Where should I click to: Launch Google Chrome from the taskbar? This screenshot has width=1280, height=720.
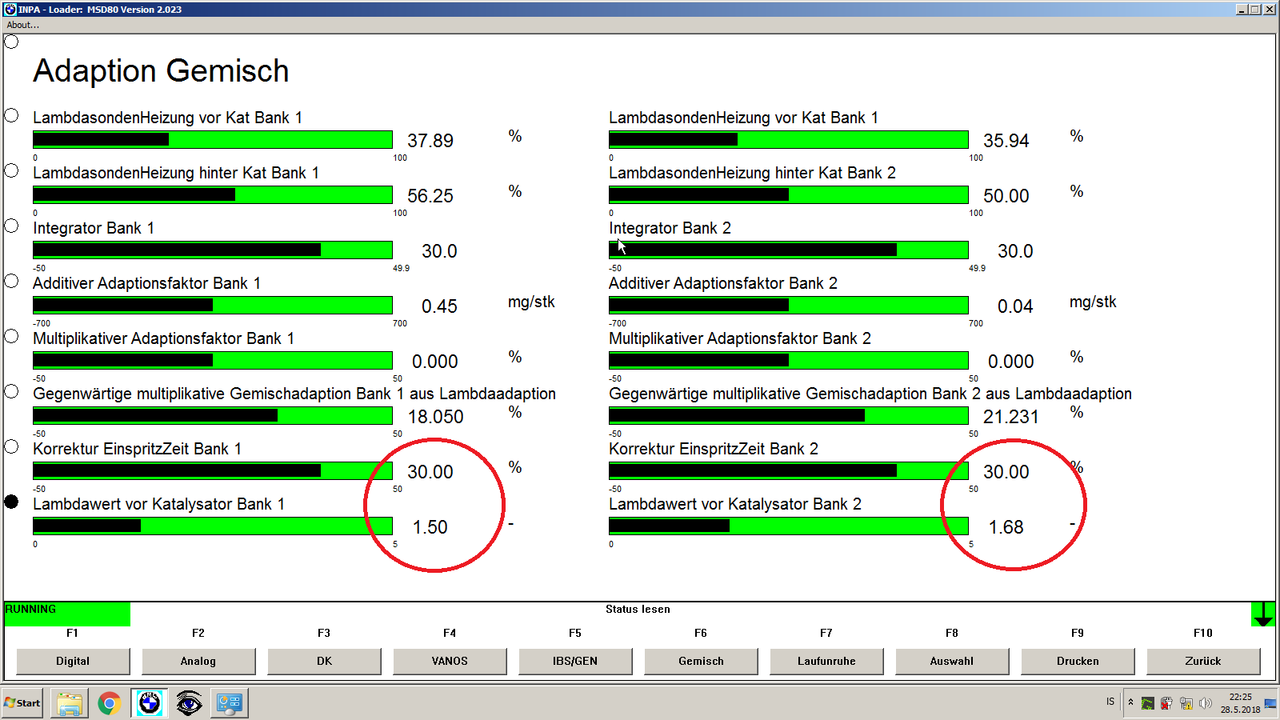pyautogui.click(x=110, y=703)
